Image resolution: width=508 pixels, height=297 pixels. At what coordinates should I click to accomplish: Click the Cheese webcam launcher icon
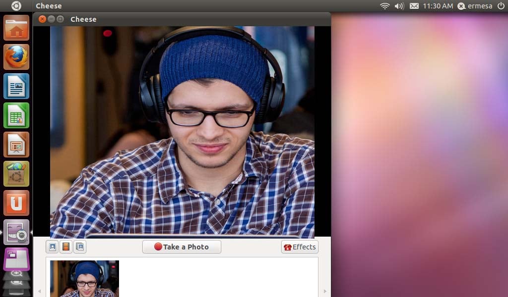[x=16, y=232]
